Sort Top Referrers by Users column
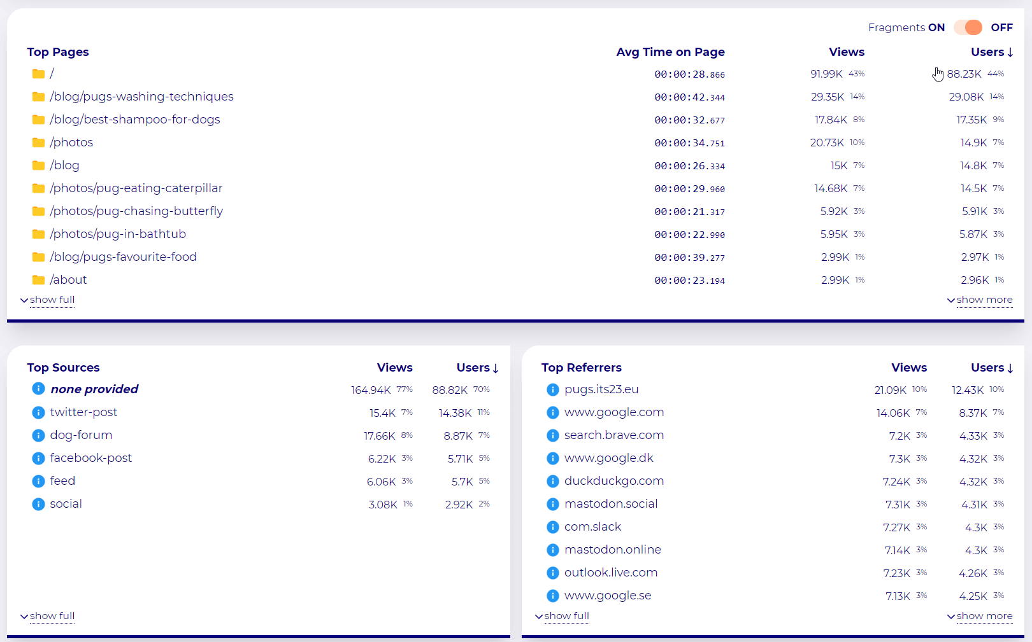Image resolution: width=1032 pixels, height=642 pixels. (x=992, y=368)
